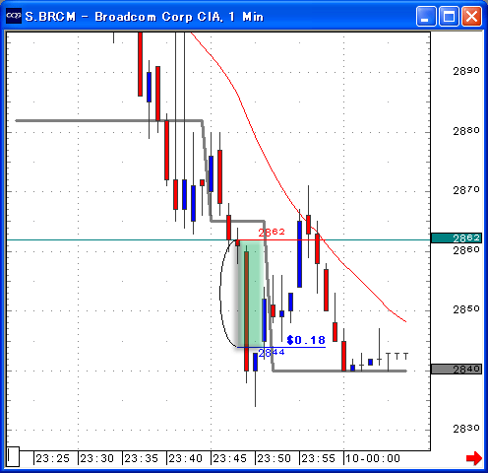Click the 10-00:00 time axis label
This screenshot has height=473, width=488.
pyautogui.click(x=373, y=458)
